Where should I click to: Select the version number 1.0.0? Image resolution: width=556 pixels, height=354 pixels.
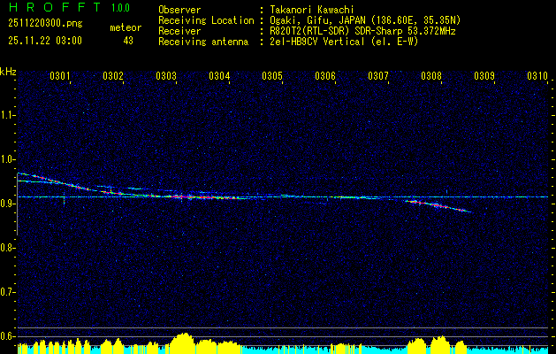point(120,8)
